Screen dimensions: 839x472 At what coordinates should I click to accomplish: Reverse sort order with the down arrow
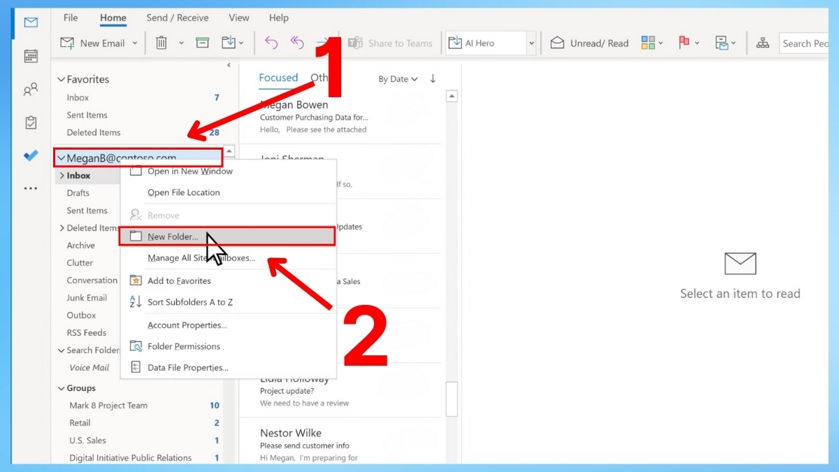pos(433,78)
